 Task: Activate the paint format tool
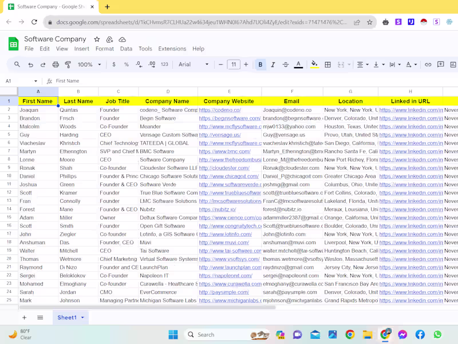[68, 65]
